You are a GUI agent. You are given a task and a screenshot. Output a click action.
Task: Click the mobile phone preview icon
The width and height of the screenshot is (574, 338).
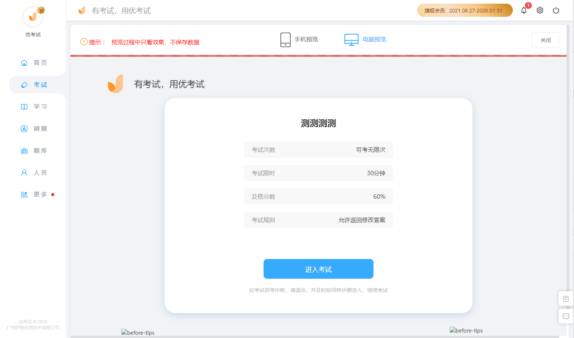(x=286, y=40)
